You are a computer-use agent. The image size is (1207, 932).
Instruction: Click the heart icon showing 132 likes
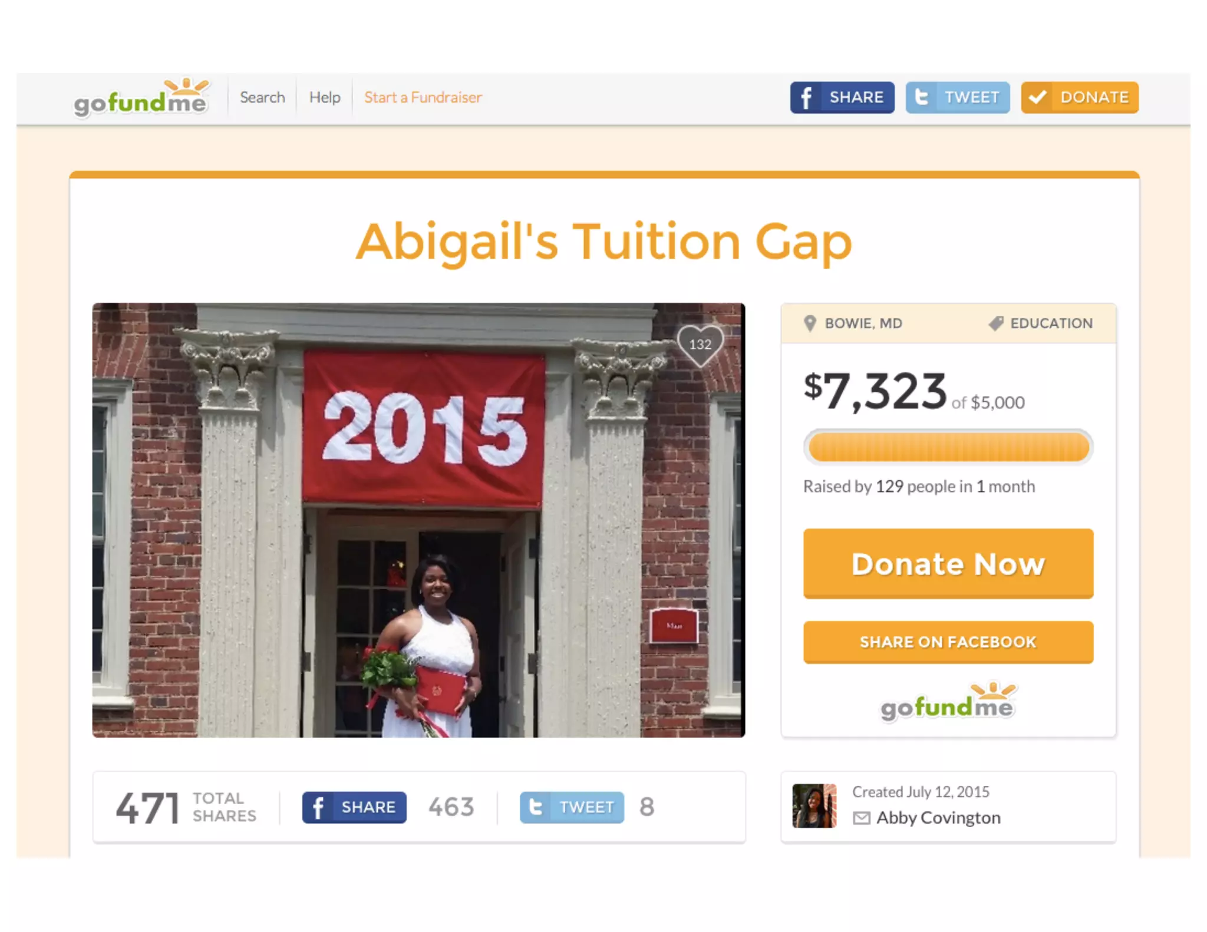pos(700,345)
